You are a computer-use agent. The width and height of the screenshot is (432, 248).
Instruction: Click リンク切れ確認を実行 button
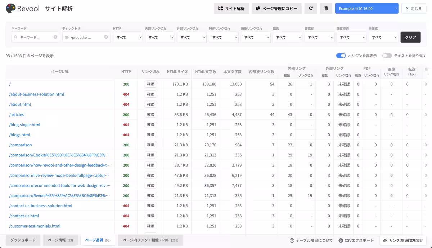tap(403, 240)
